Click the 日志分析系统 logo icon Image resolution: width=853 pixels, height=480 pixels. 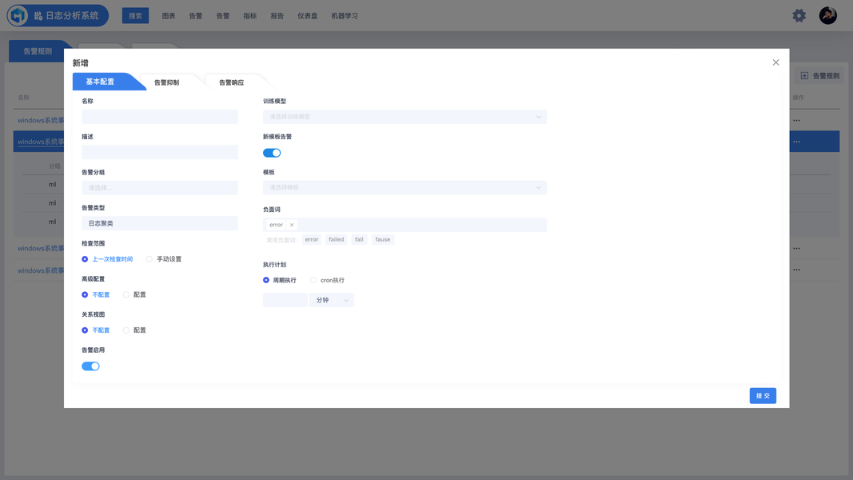(18, 15)
